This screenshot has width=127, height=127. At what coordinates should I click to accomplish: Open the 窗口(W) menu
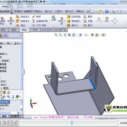click(69, 11)
